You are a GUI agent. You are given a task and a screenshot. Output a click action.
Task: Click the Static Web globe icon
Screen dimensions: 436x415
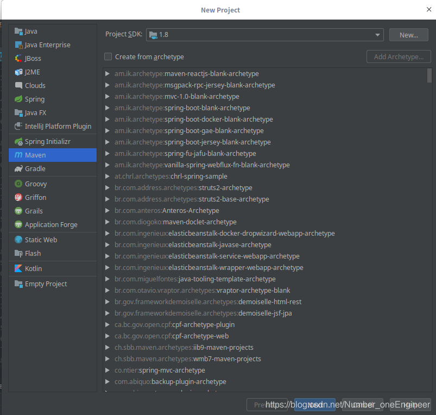click(x=18, y=240)
